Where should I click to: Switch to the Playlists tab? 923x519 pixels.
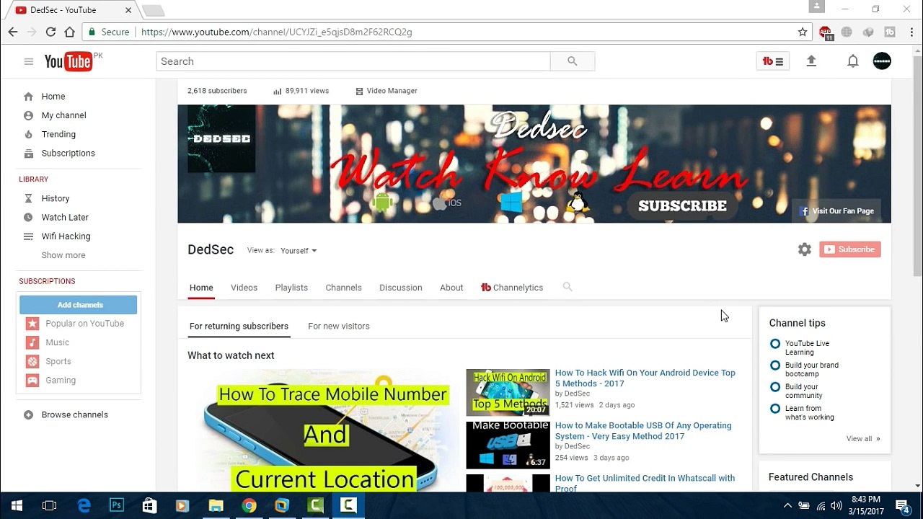pyautogui.click(x=291, y=288)
